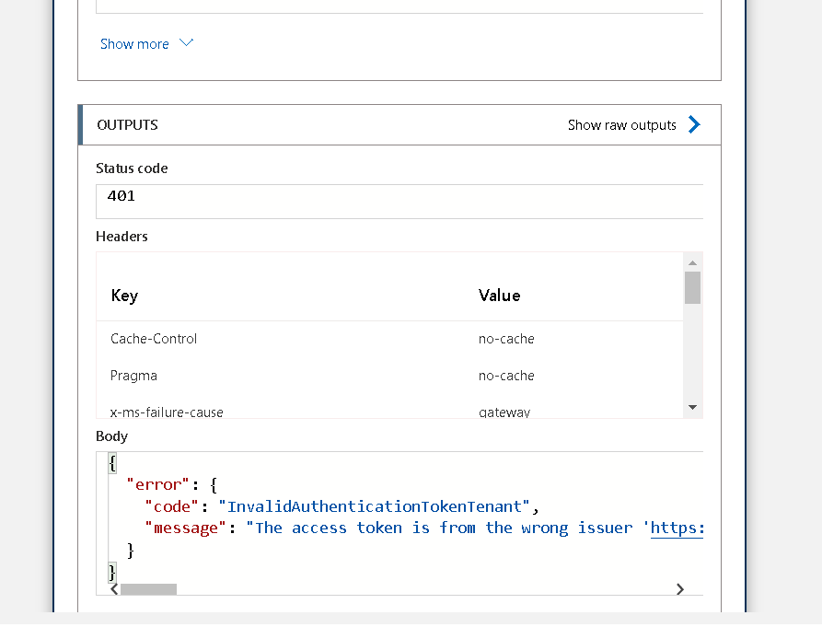
Task: Select InvalidAuthenticationTokenTenant error code text
Action: tap(375, 506)
